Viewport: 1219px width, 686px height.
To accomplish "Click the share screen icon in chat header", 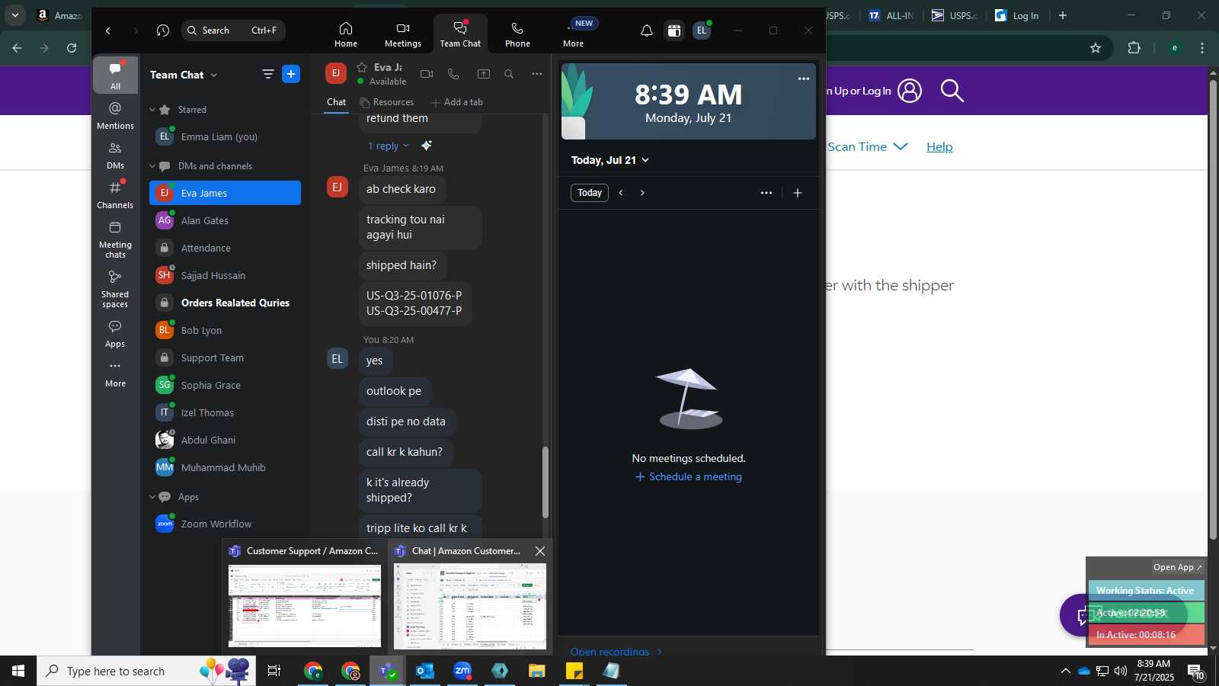I will click(x=484, y=74).
